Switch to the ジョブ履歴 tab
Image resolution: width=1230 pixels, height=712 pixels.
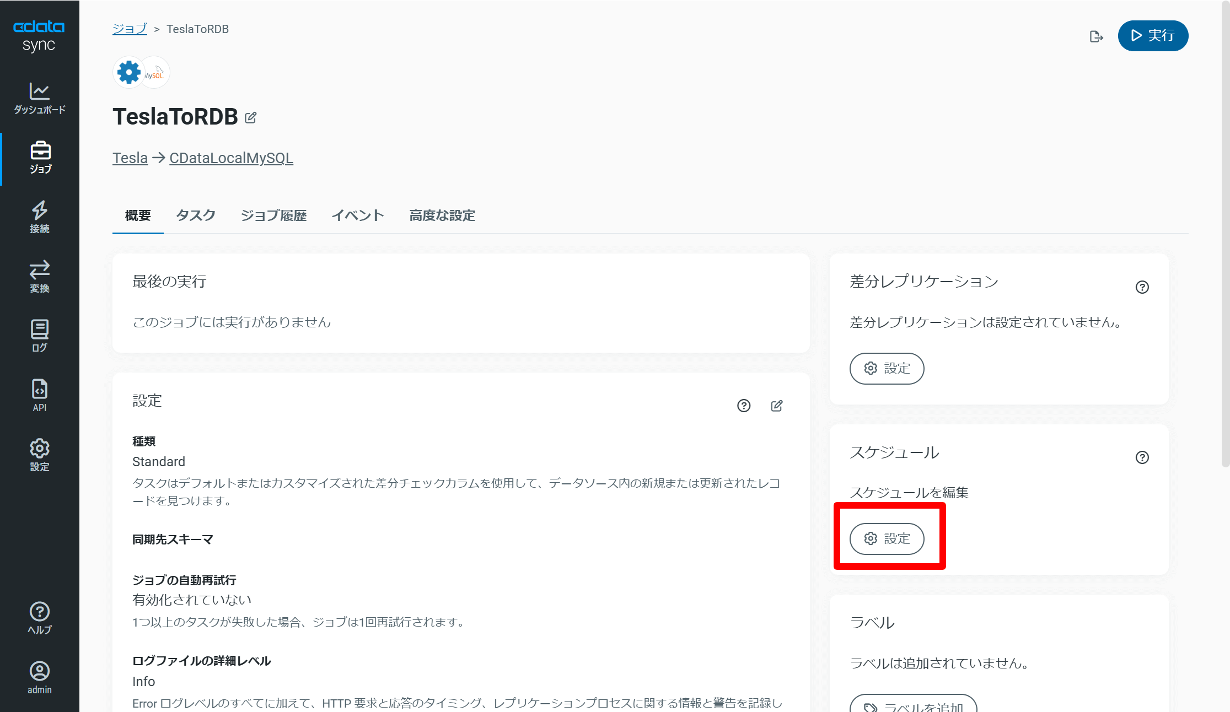273,215
